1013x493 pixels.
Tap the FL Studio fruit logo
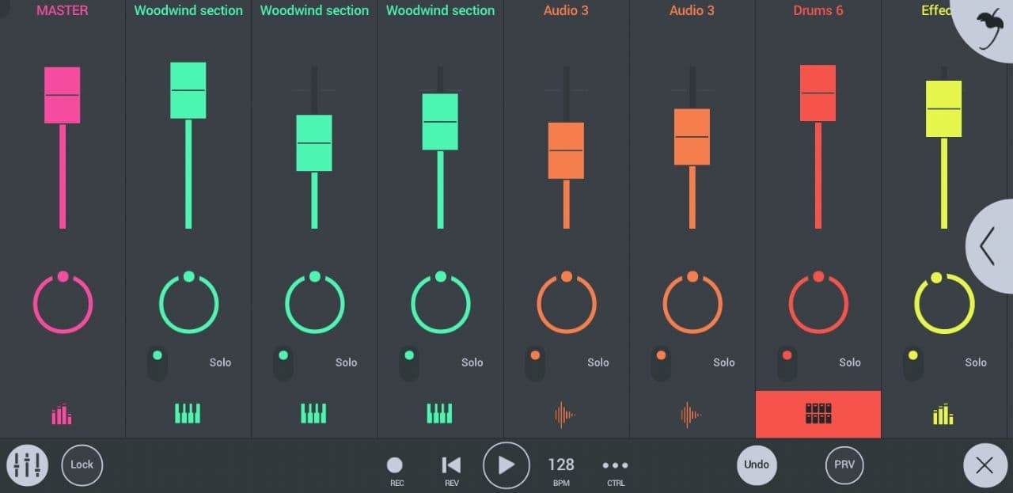(x=989, y=29)
